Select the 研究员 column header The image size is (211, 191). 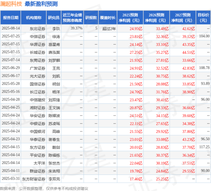[x=54, y=18]
